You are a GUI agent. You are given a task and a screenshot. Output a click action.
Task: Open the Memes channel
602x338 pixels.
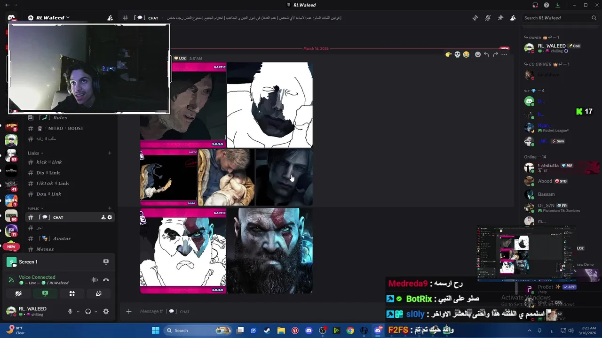(71, 249)
